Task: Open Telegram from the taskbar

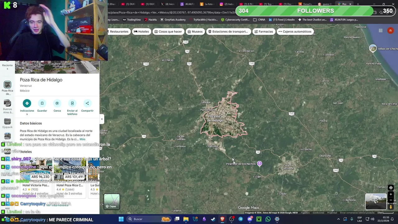Action: click(241, 219)
